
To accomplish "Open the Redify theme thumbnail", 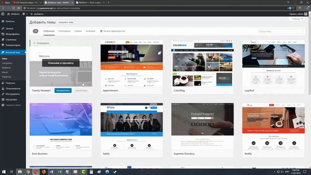I will click(x=273, y=126).
